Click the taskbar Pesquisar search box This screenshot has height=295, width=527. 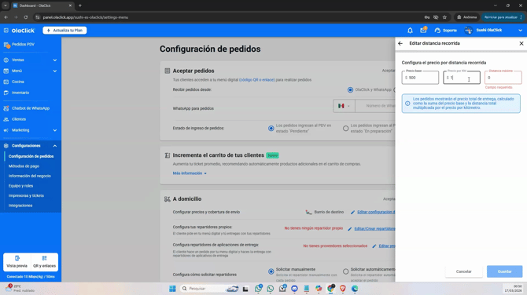click(x=210, y=289)
